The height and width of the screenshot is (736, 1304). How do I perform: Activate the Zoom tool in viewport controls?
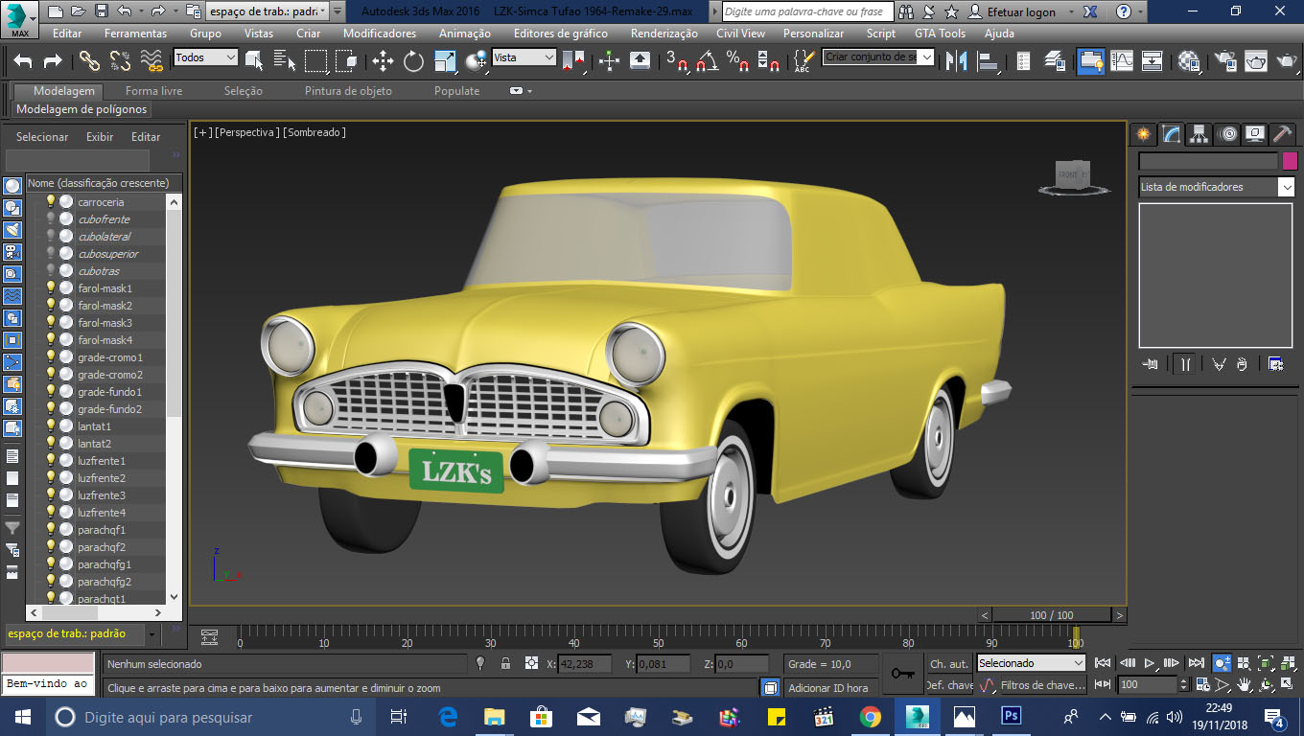coord(1222,662)
